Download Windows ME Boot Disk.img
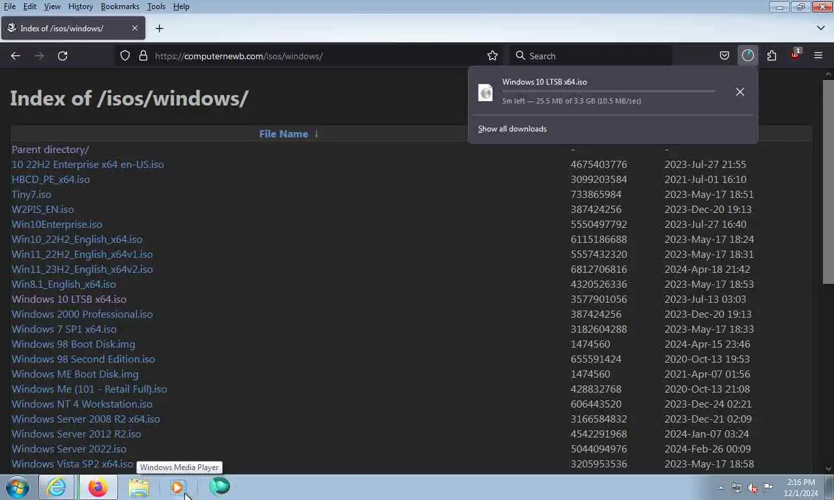The image size is (834, 500). (x=75, y=374)
